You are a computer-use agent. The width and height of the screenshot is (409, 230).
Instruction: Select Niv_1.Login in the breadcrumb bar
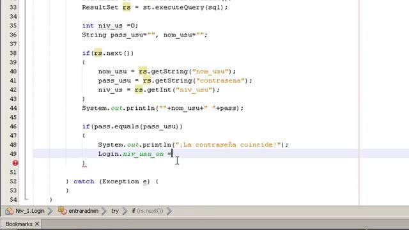click(x=30, y=211)
